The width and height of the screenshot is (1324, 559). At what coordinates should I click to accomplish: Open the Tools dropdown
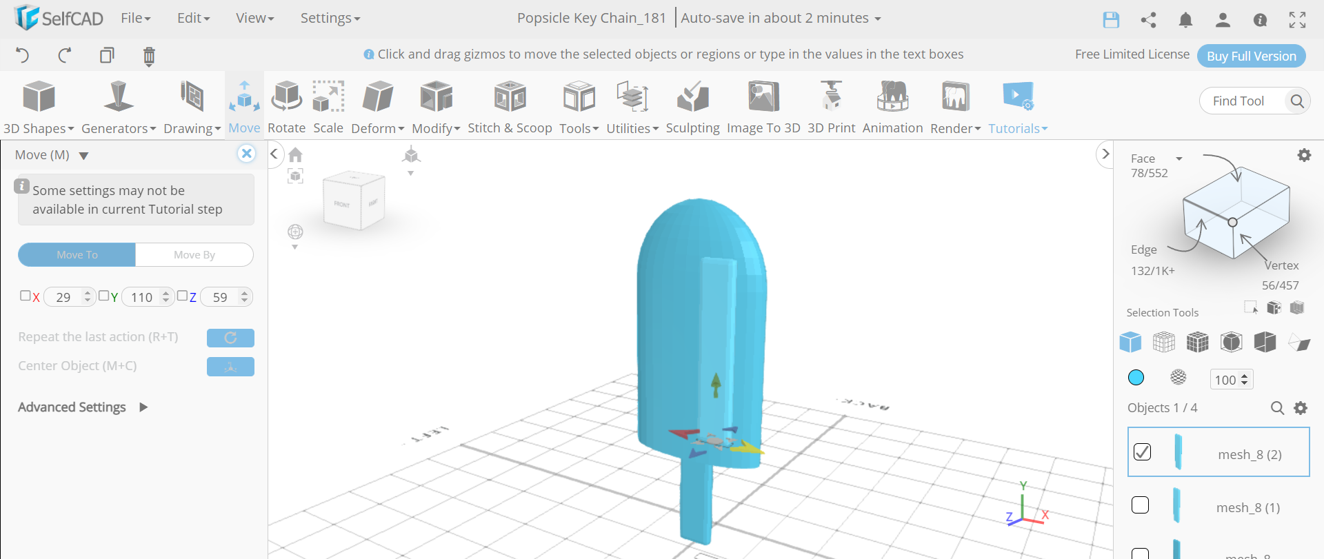[x=578, y=107]
